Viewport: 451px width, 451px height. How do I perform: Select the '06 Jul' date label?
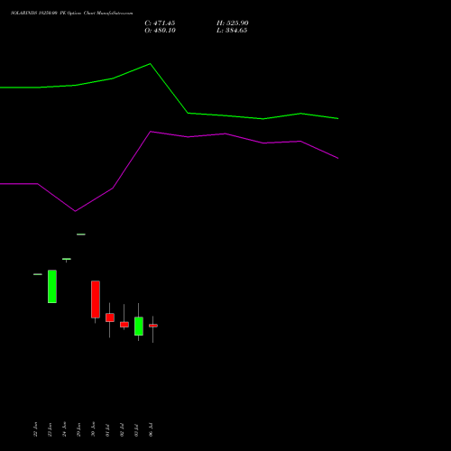tap(151, 430)
